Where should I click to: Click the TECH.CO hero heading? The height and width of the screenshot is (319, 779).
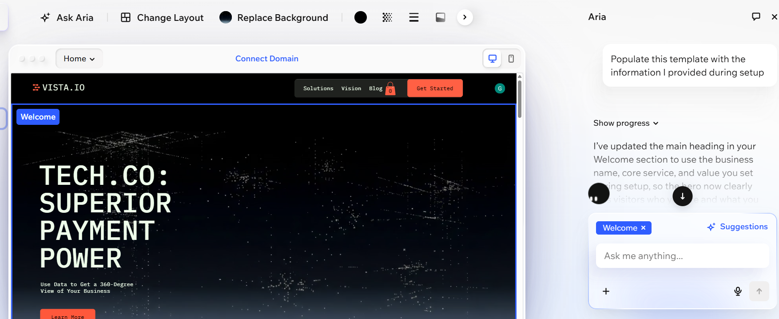[x=105, y=217]
